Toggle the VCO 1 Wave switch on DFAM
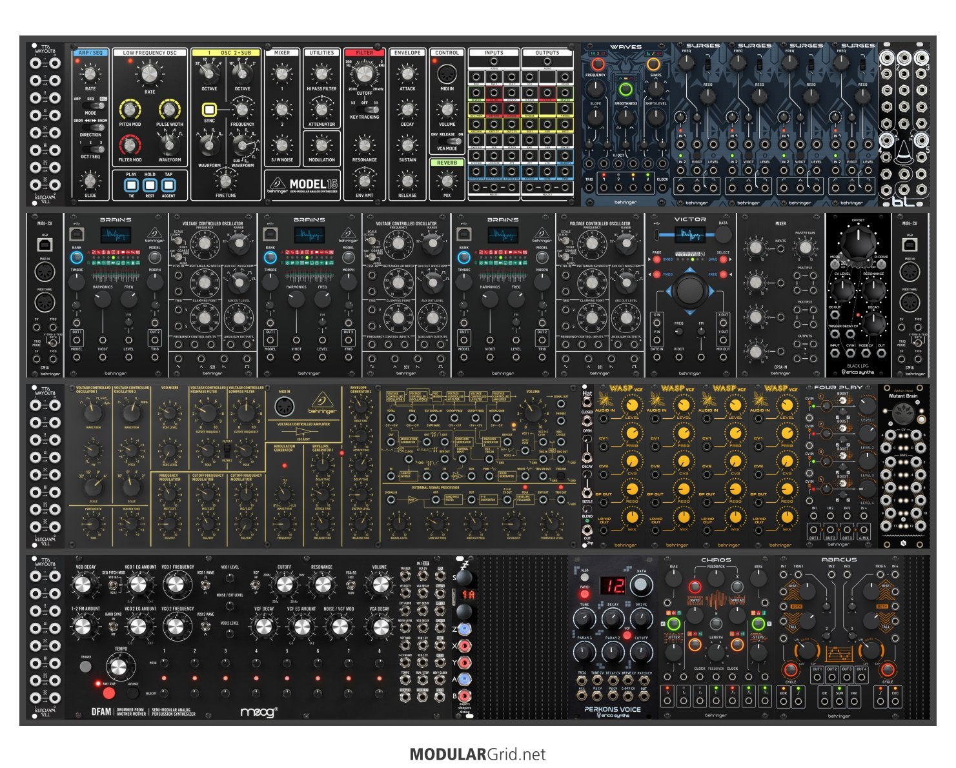The width and height of the screenshot is (956, 768). (x=205, y=585)
